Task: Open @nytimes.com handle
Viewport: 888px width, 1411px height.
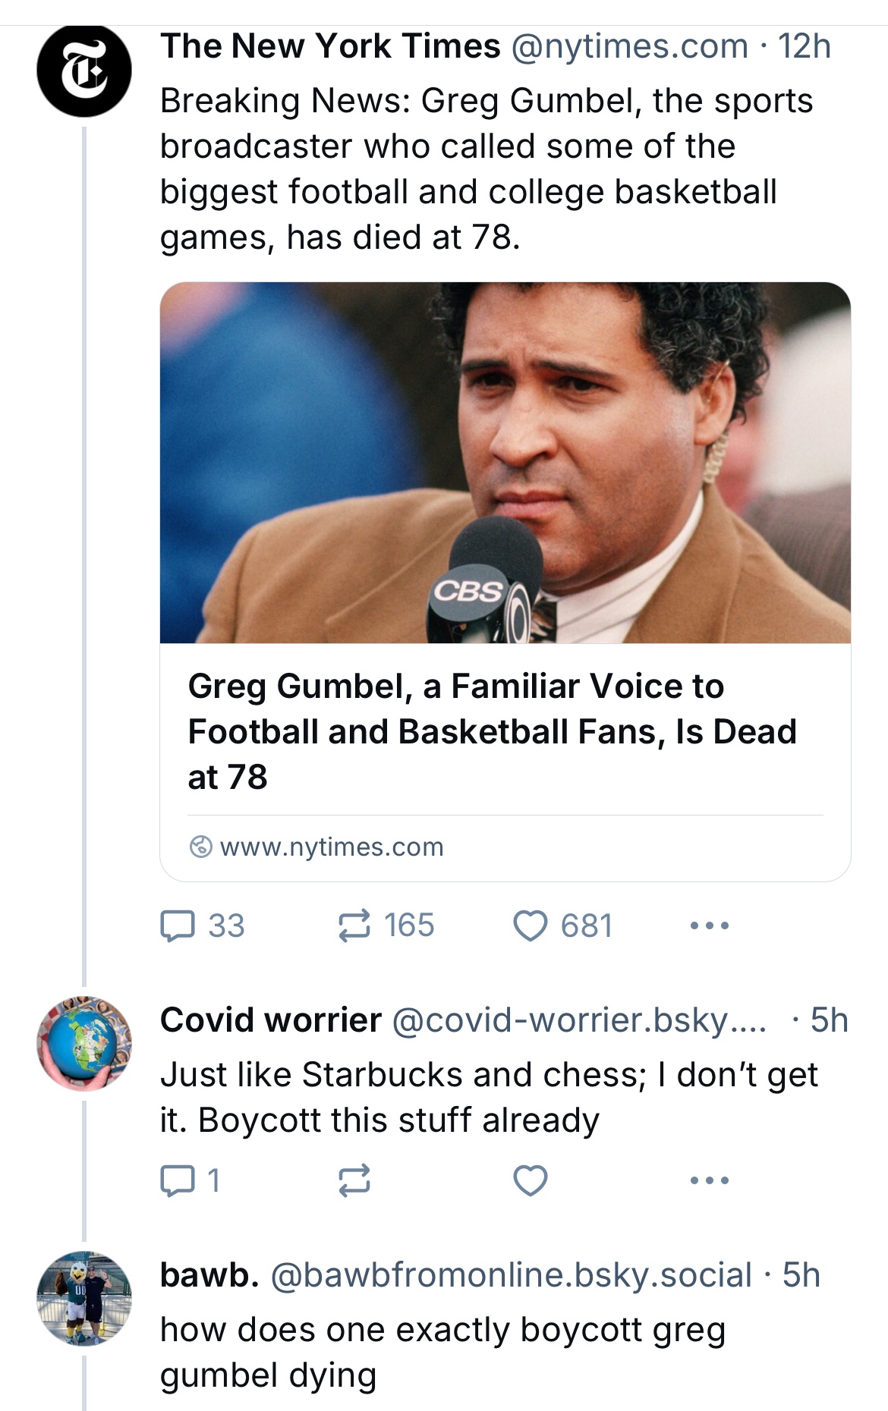Action: (630, 46)
